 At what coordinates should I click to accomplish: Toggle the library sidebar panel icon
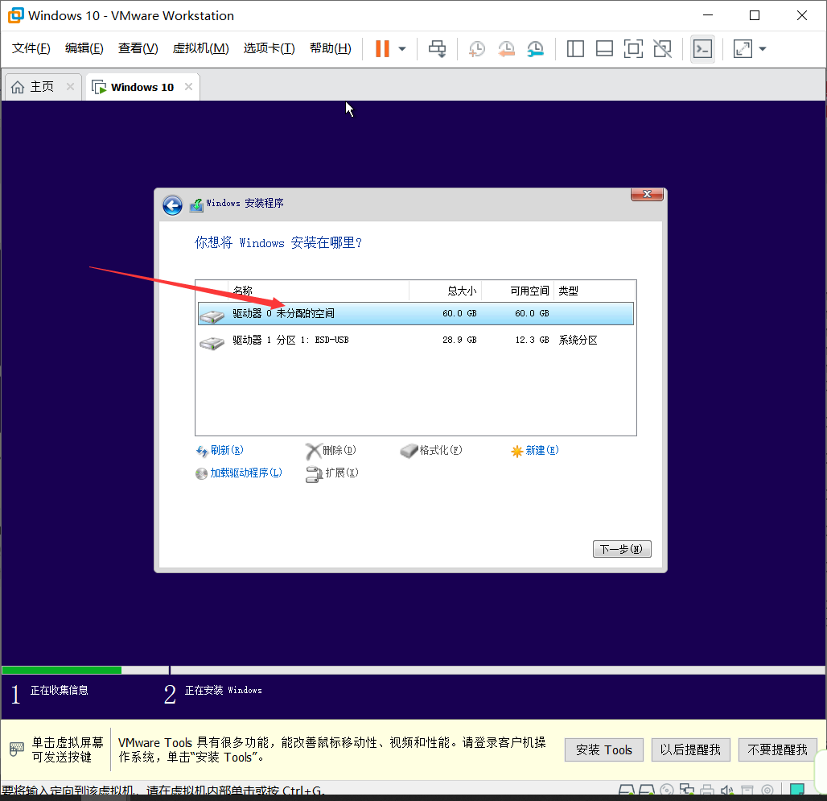pos(575,48)
